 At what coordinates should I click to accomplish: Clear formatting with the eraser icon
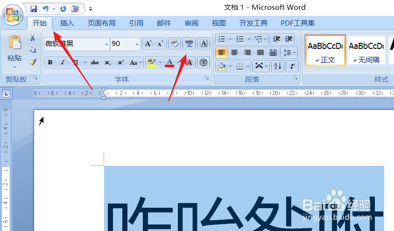(x=175, y=43)
